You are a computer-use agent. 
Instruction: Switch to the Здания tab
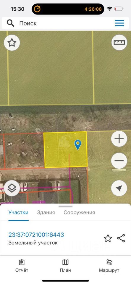click(46, 212)
